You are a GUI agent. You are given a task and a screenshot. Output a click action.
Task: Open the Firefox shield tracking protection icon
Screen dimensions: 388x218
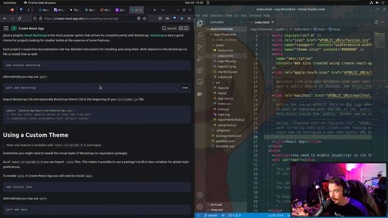tap(35, 18)
